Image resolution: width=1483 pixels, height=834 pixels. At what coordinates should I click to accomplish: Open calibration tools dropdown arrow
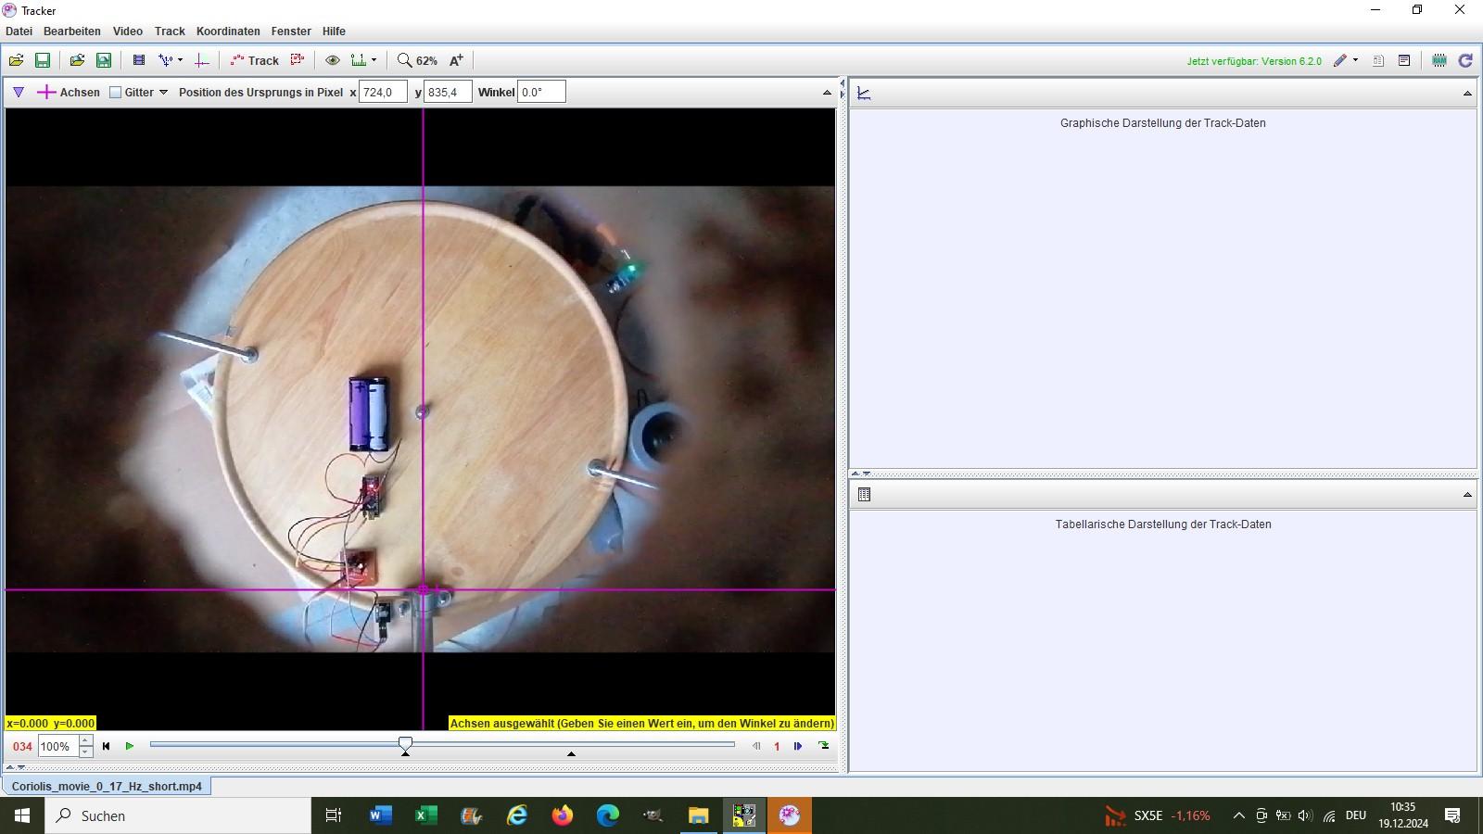click(180, 60)
